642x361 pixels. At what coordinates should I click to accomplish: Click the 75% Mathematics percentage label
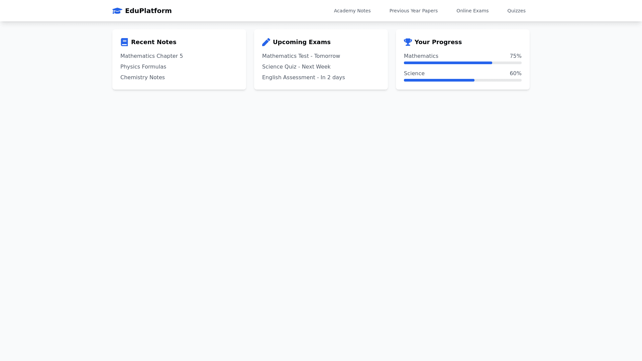tap(515, 56)
